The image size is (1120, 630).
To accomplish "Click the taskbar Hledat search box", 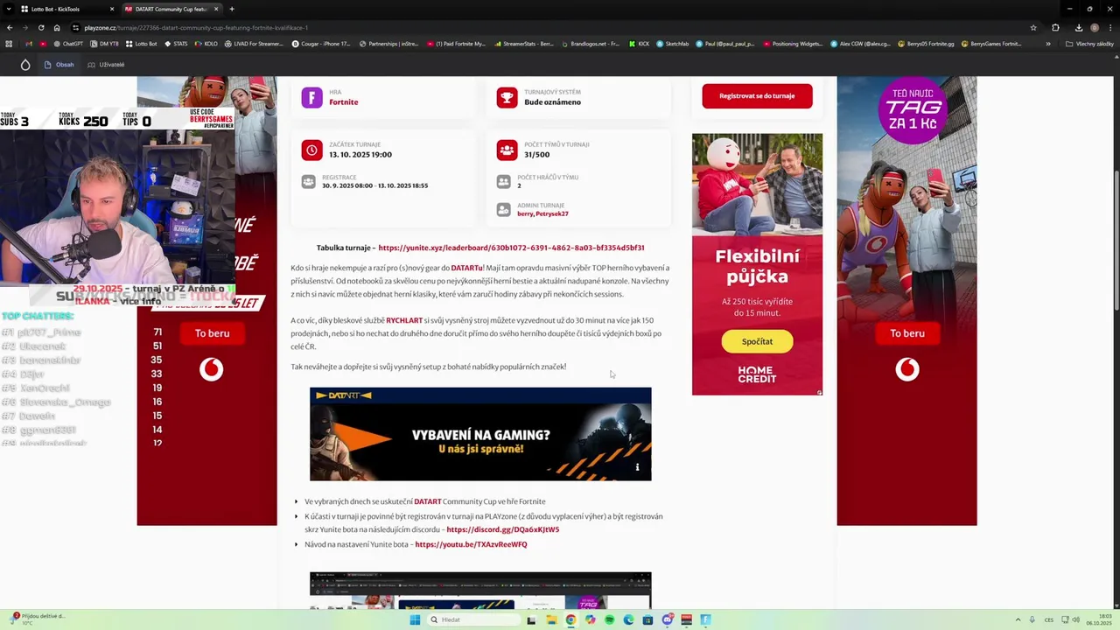I will 473,619.
